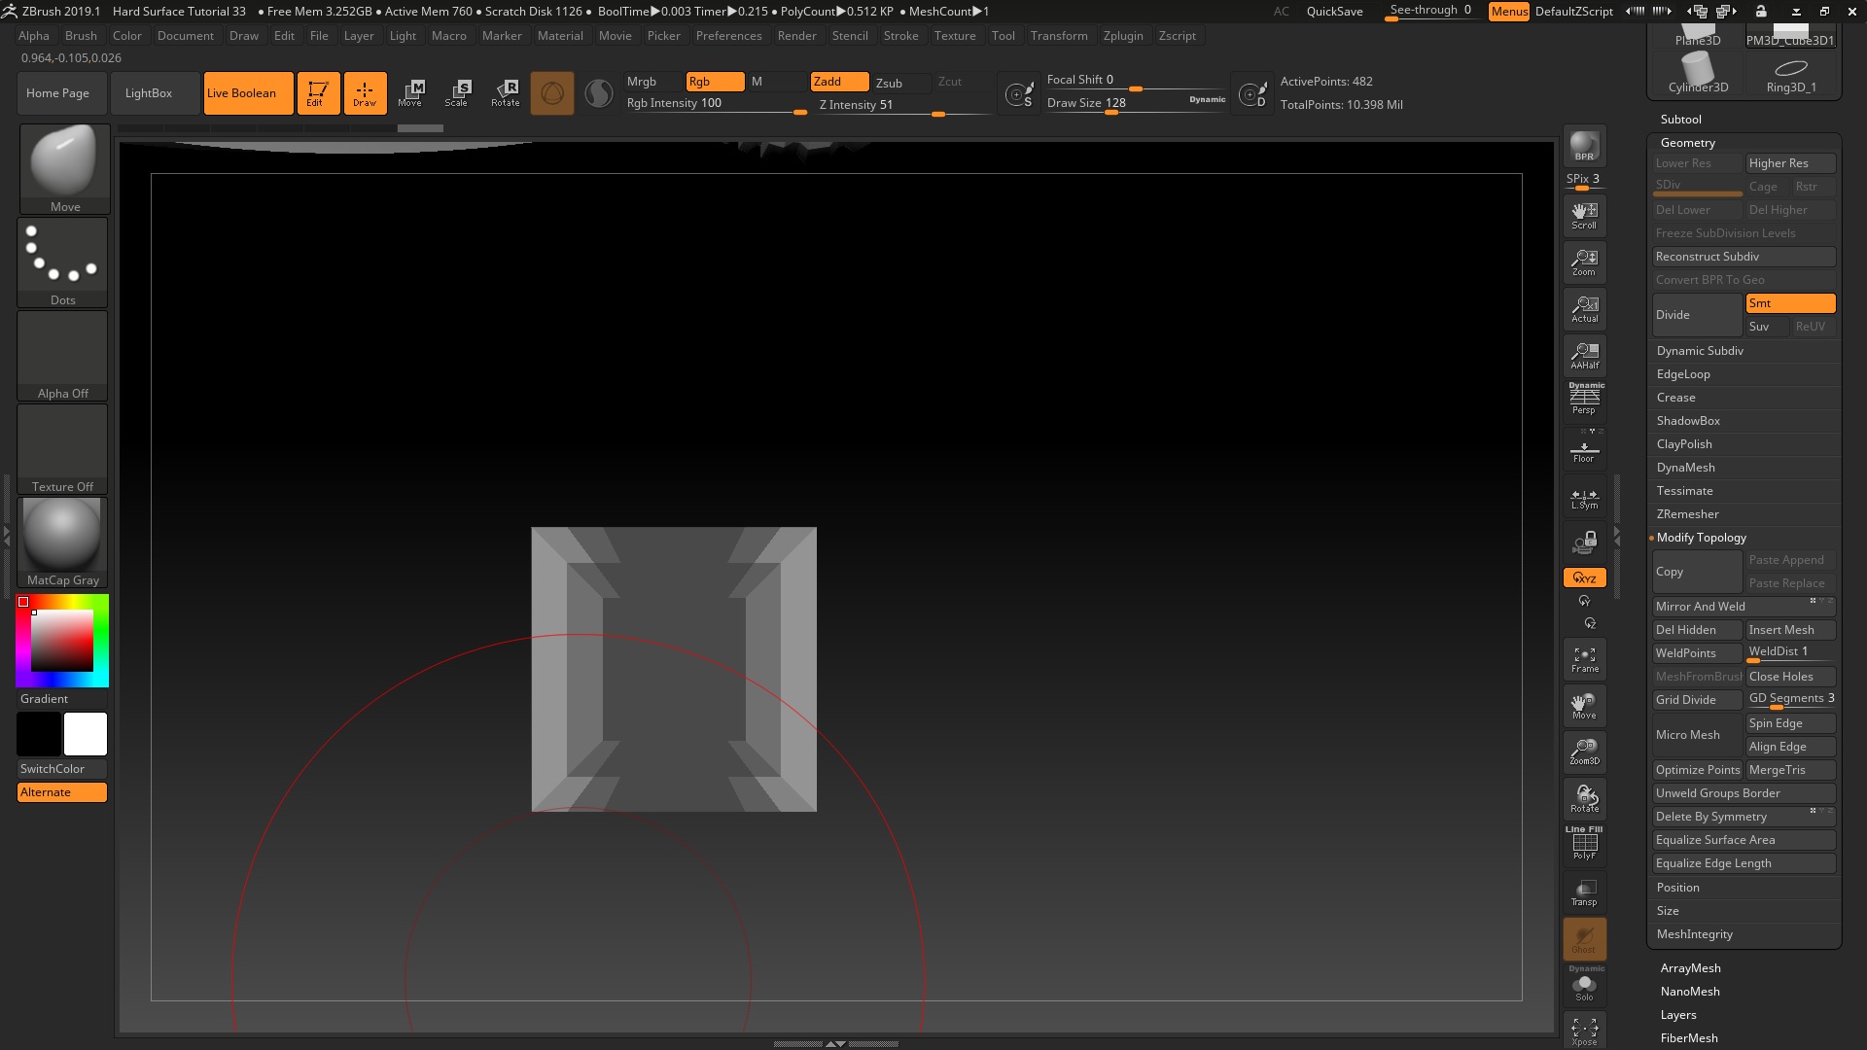Click the Draw Size slider
The height and width of the screenshot is (1050, 1867).
(x=1136, y=104)
